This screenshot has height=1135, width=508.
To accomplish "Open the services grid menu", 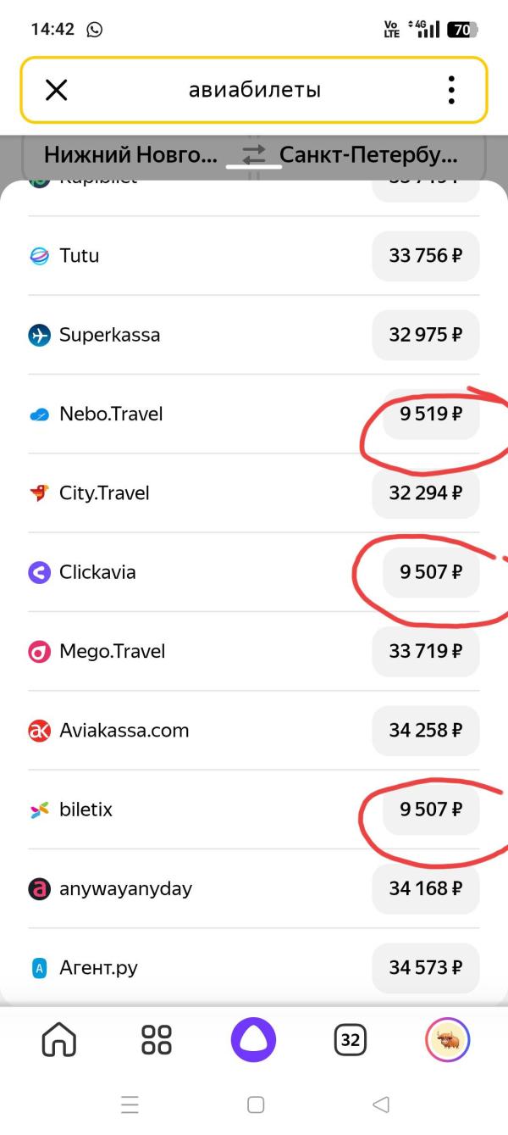I will (157, 1039).
